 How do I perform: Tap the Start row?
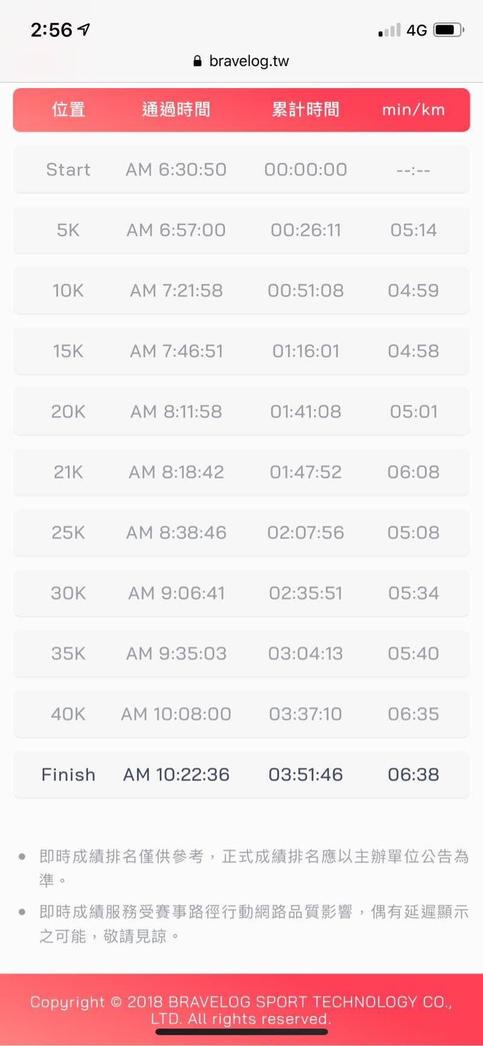(x=241, y=170)
